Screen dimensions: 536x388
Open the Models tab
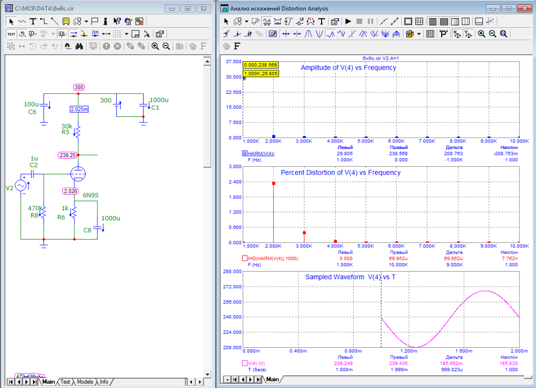click(85, 382)
